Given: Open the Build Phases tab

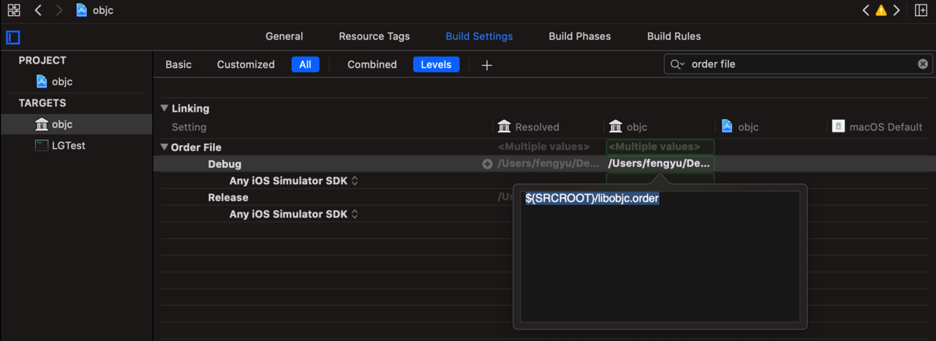Looking at the screenshot, I should point(580,36).
